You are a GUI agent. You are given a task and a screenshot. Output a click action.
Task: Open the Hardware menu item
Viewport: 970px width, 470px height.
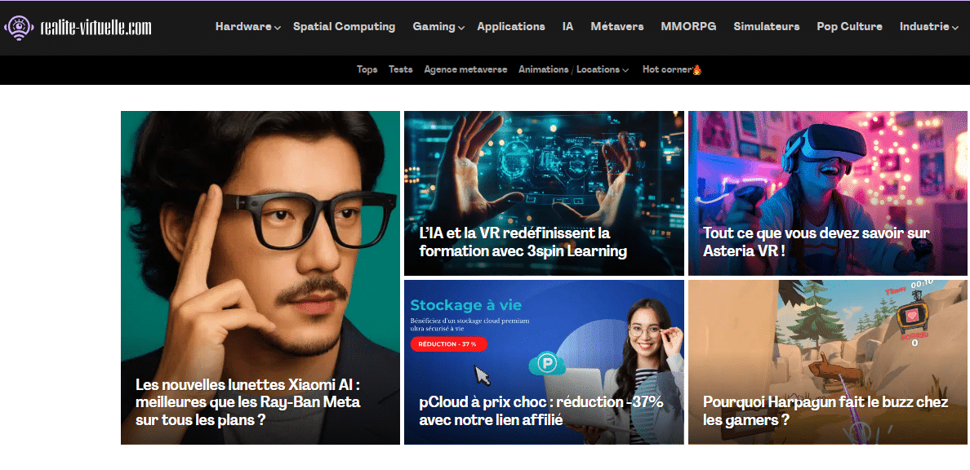(x=243, y=27)
